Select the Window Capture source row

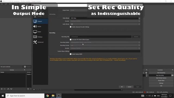pos(29,72)
